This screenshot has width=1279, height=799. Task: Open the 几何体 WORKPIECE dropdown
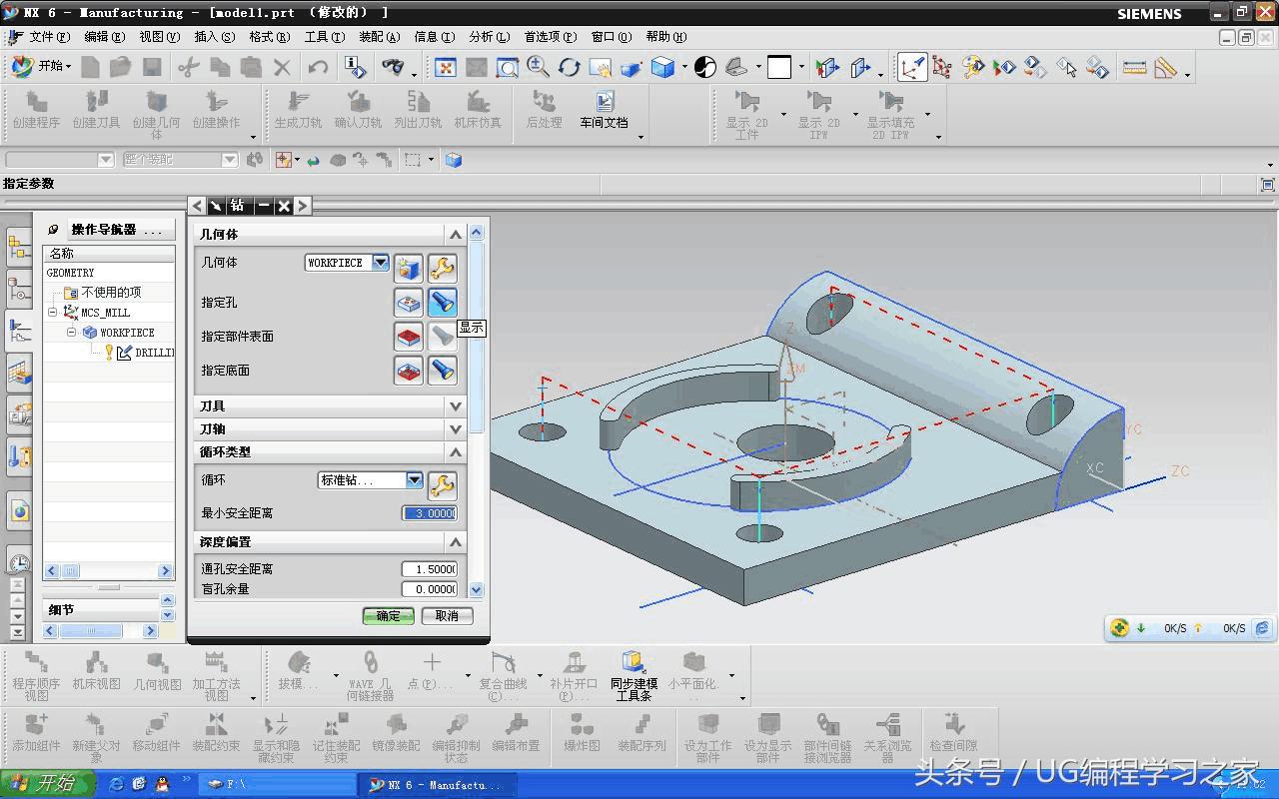click(x=380, y=263)
